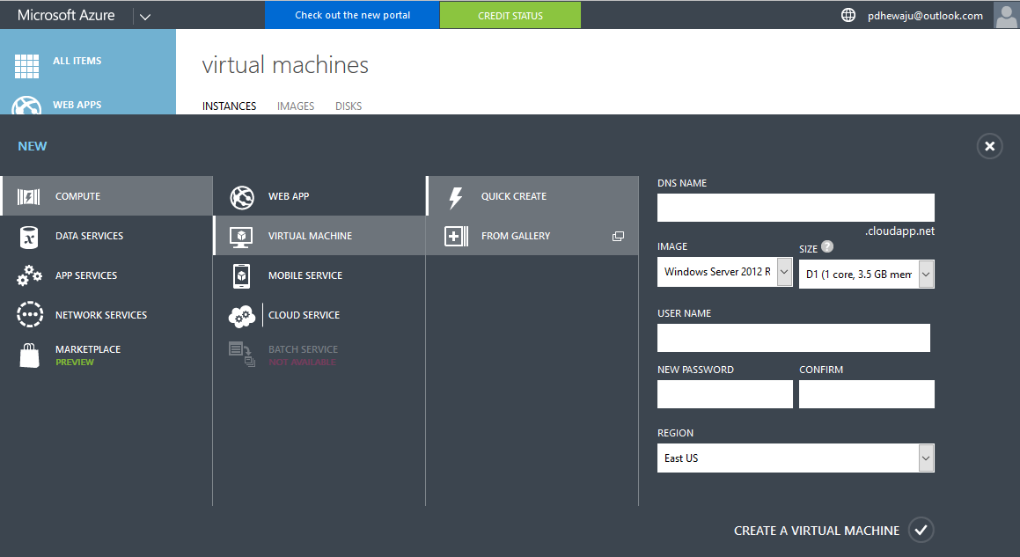The image size is (1020, 557).
Task: Click the Quick Create lightning icon
Action: (455, 197)
